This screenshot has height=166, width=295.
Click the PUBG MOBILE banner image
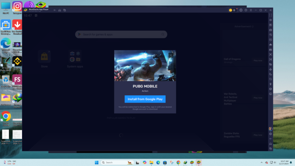[145, 65]
